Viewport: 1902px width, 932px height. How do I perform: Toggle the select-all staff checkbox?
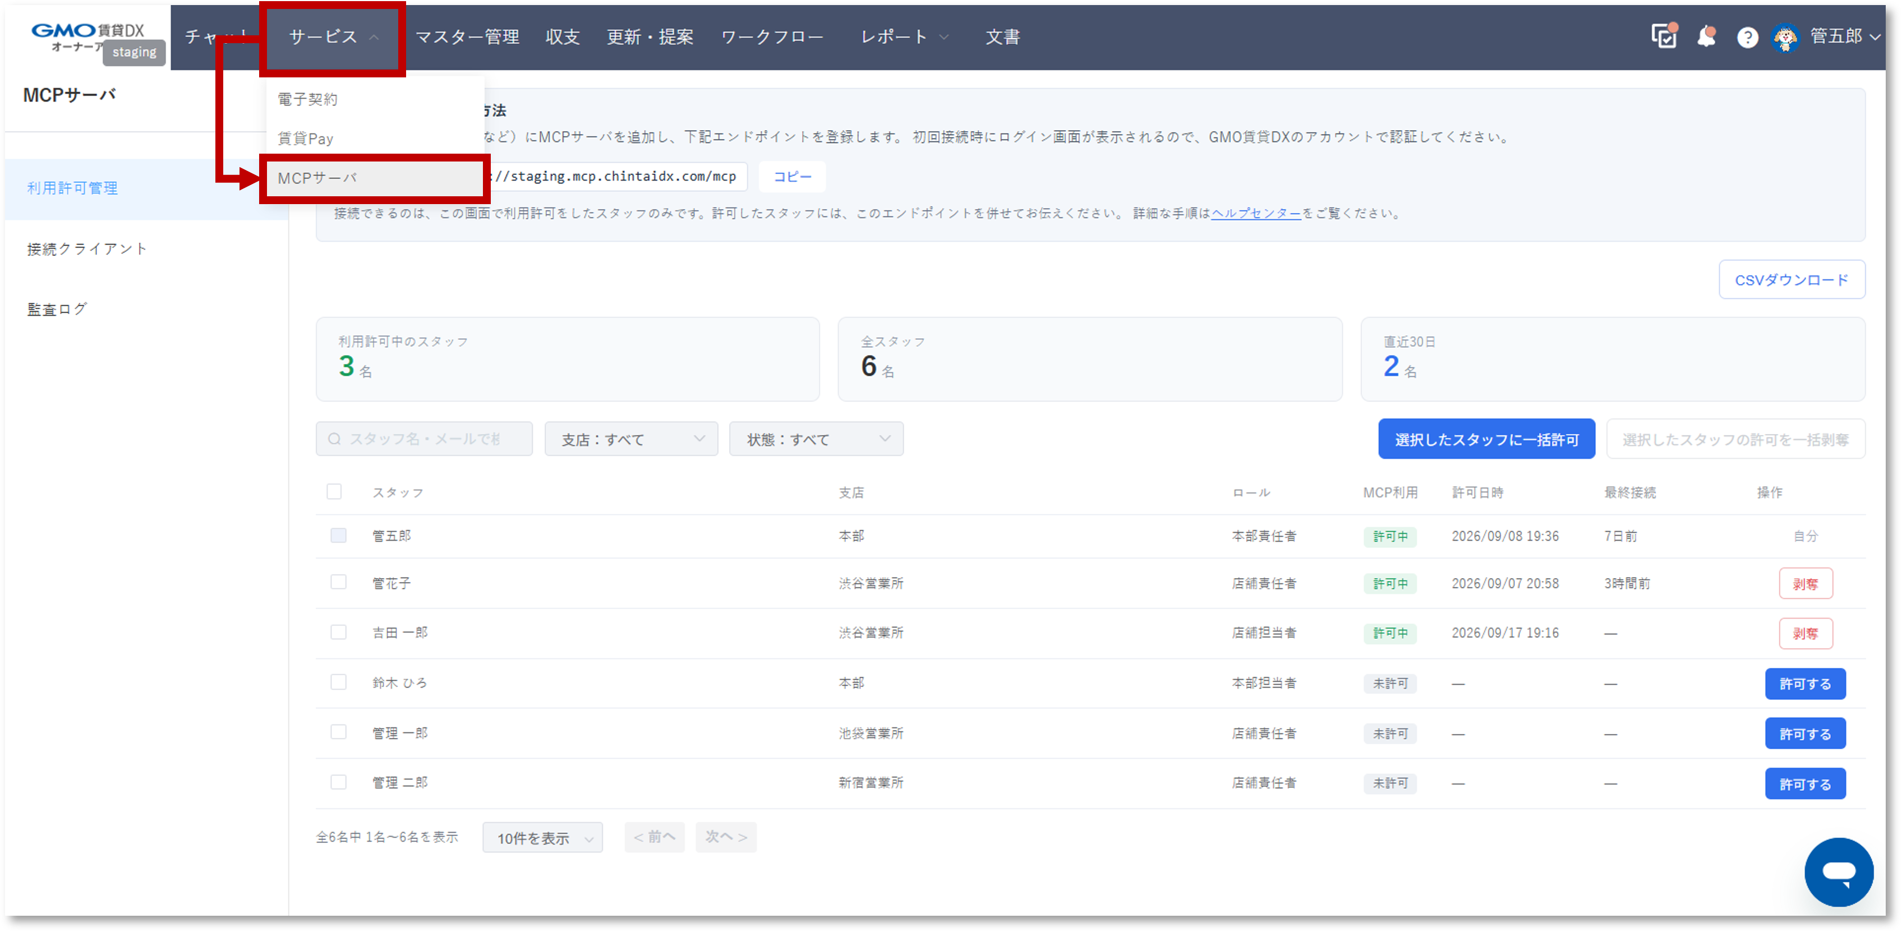pos(334,491)
